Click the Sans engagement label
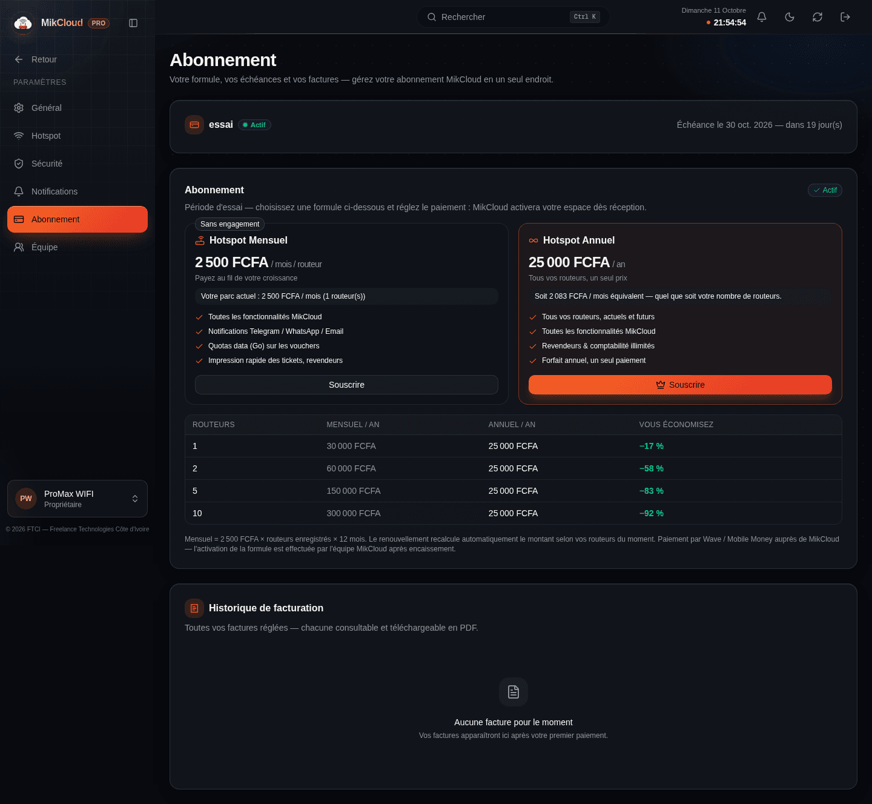Screen dimensions: 872x804 click(230, 224)
